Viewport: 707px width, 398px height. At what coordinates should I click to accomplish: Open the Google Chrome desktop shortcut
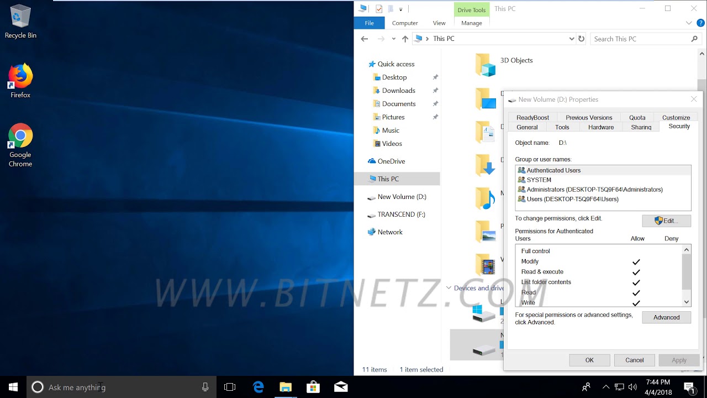point(20,145)
